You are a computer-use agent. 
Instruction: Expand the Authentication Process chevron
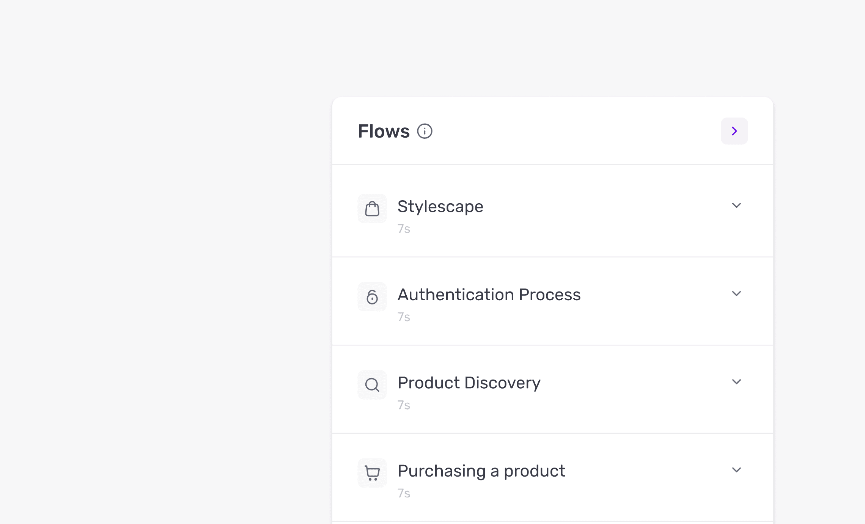736,294
